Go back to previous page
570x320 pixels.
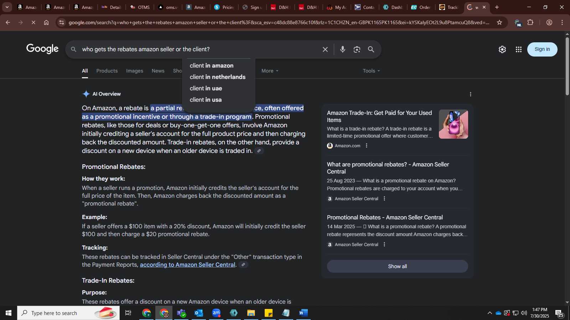7,22
